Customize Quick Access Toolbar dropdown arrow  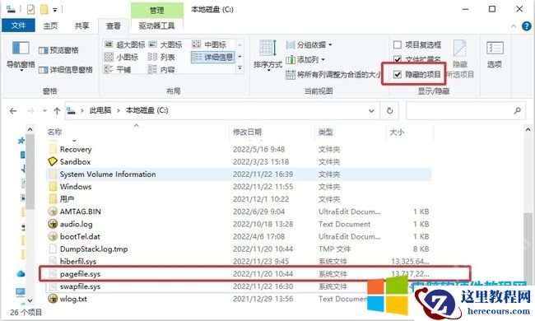pos(55,10)
